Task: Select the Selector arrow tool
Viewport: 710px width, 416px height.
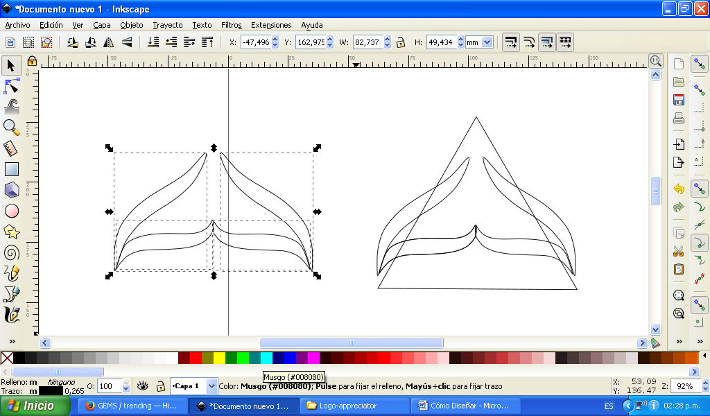Action: (11, 66)
